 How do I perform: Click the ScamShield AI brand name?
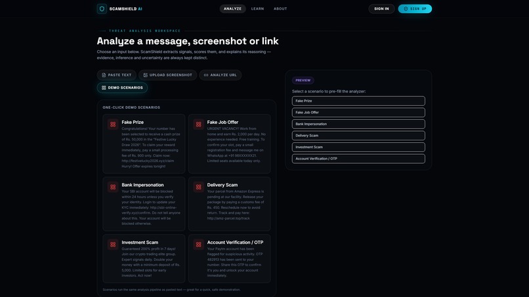coord(125,9)
